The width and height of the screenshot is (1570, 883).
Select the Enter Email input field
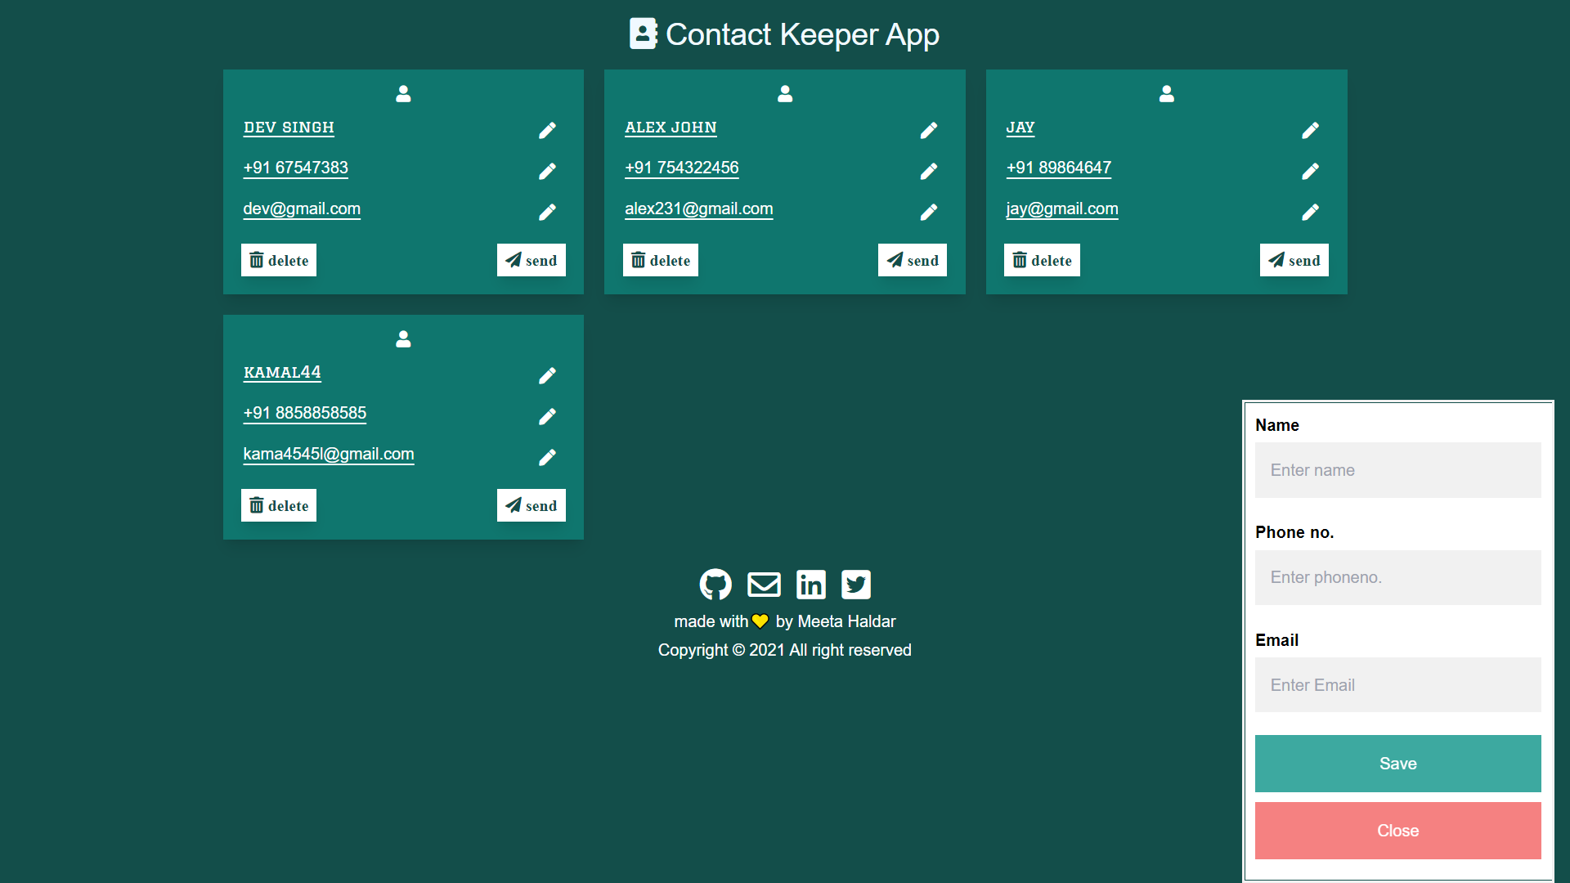1397,685
